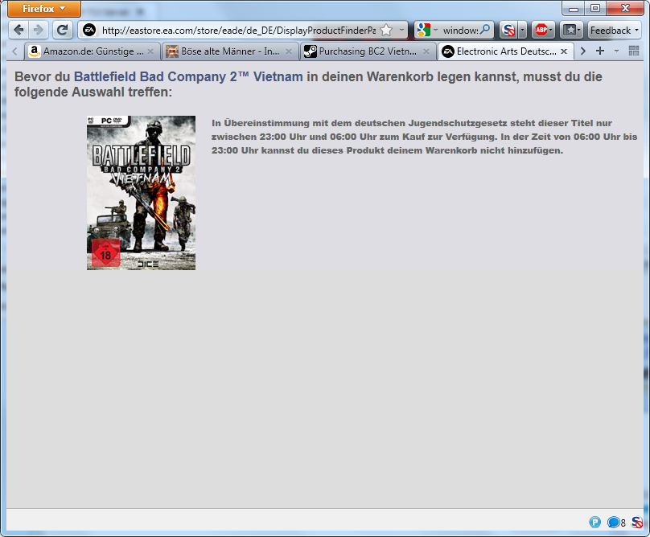Viewport: 650px width, 537px height.
Task: Click the Jugendschutzgesetz notice paragraph text
Action: [x=424, y=137]
